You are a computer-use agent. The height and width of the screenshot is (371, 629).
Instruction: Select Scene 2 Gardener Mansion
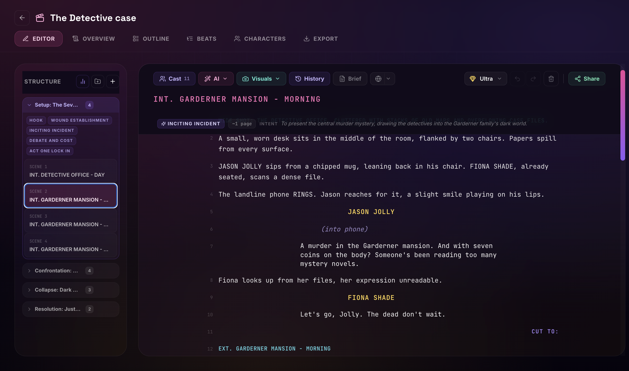(x=71, y=196)
